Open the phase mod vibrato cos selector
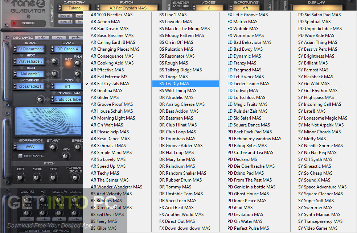The image size is (357, 233). pos(67,99)
